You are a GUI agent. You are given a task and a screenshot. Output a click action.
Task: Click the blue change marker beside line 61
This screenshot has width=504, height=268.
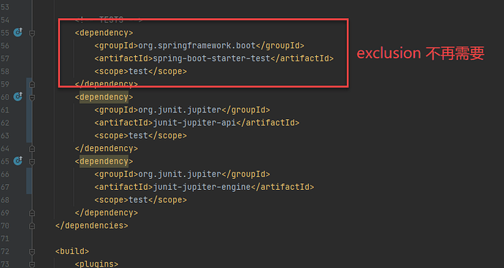[x=29, y=110]
